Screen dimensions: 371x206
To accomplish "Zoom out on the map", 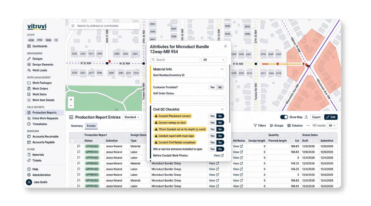I will click(71, 105).
